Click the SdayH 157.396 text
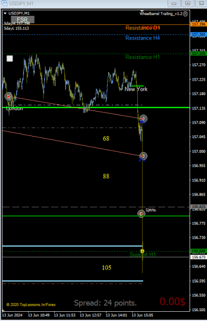The width and height of the screenshot is (207, 321). (x=17, y=24)
